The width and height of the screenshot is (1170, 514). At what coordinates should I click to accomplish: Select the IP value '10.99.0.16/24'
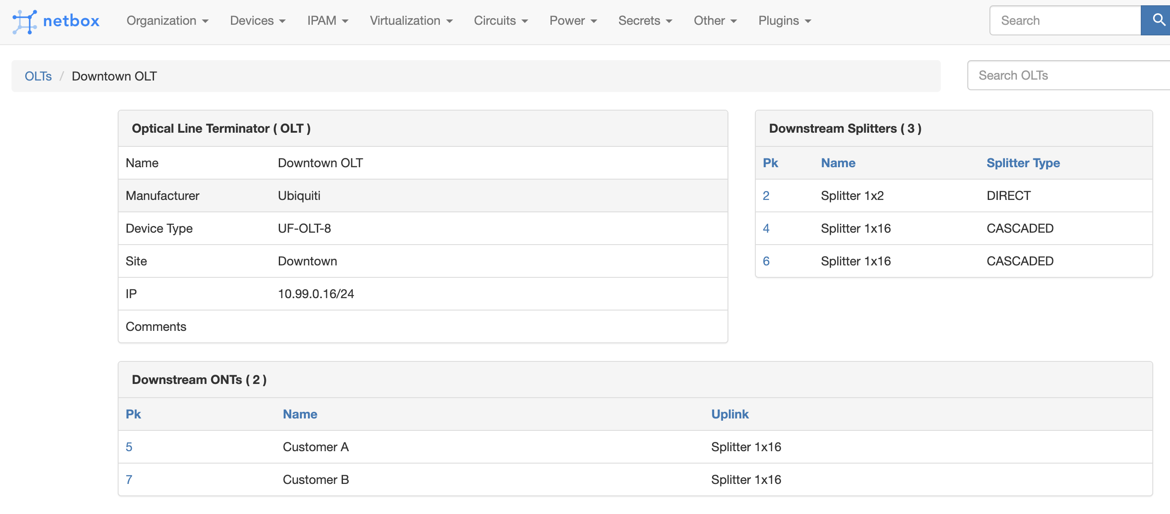316,294
